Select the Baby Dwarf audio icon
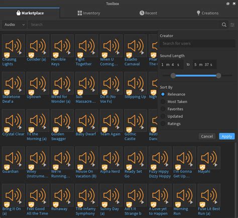The image size is (238, 218). [x=87, y=120]
